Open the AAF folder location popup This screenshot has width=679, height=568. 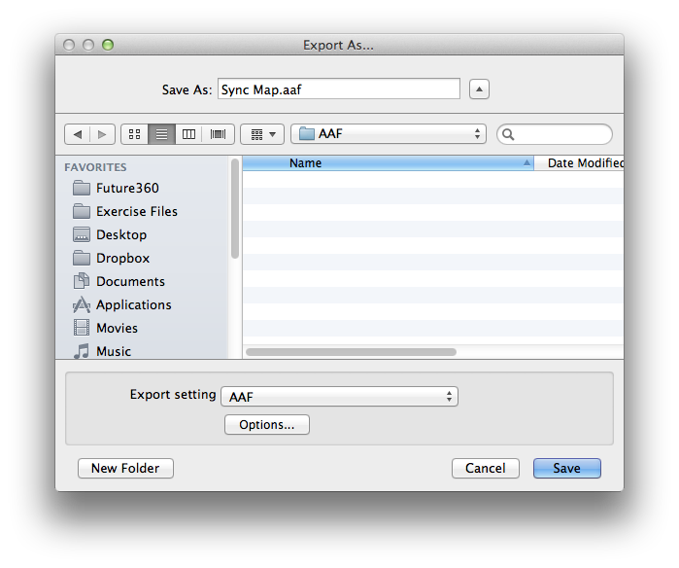click(389, 134)
